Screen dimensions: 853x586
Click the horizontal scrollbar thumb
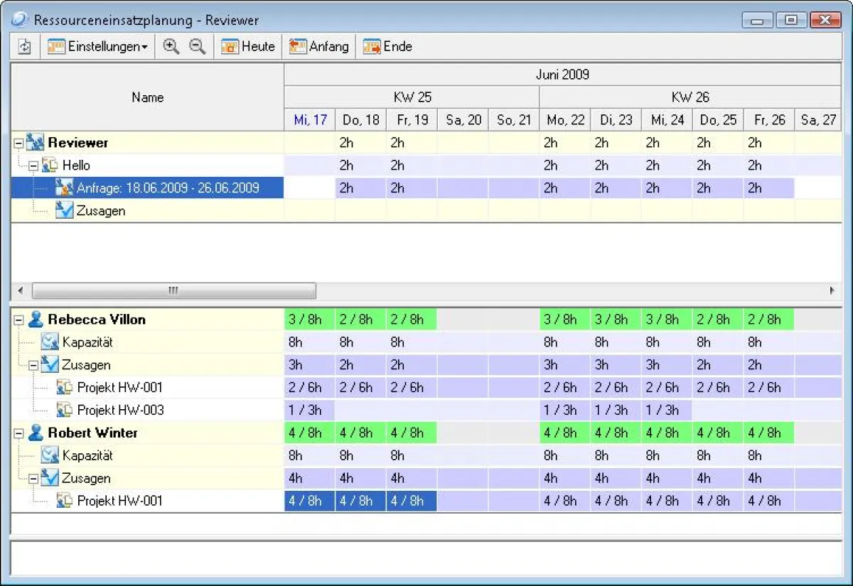pos(173,291)
